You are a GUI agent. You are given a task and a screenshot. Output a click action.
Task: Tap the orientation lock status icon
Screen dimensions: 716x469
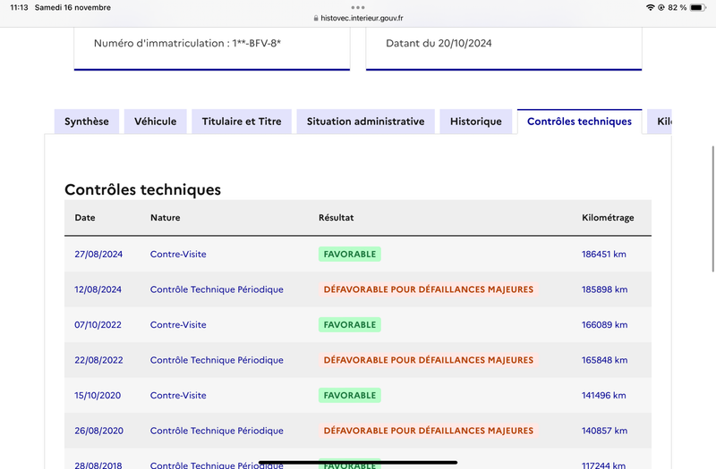point(661,7)
